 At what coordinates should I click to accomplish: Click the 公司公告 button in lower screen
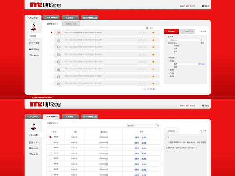(x=171, y=131)
